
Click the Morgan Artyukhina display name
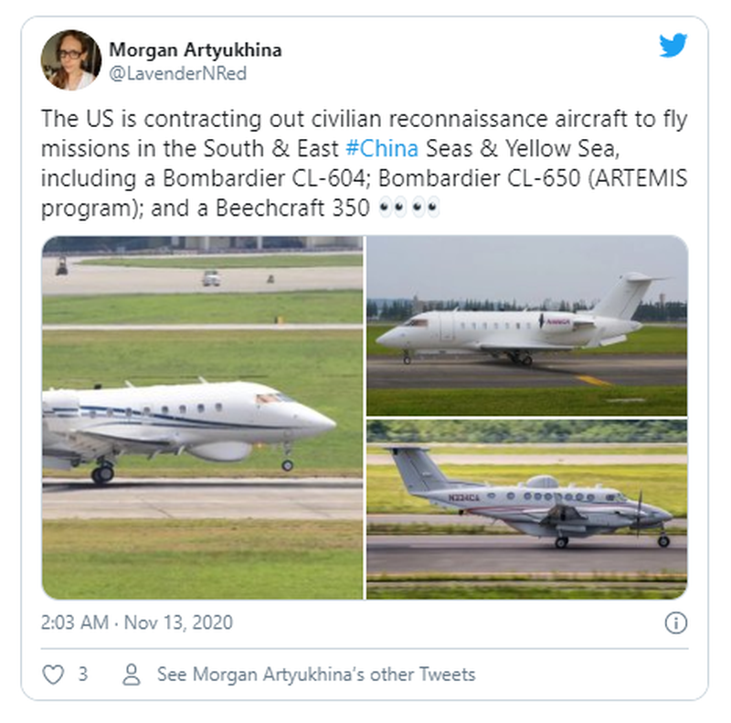(x=196, y=49)
